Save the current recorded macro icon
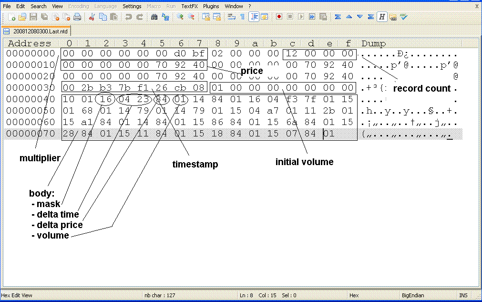The width and height of the screenshot is (482, 302). pos(323,17)
